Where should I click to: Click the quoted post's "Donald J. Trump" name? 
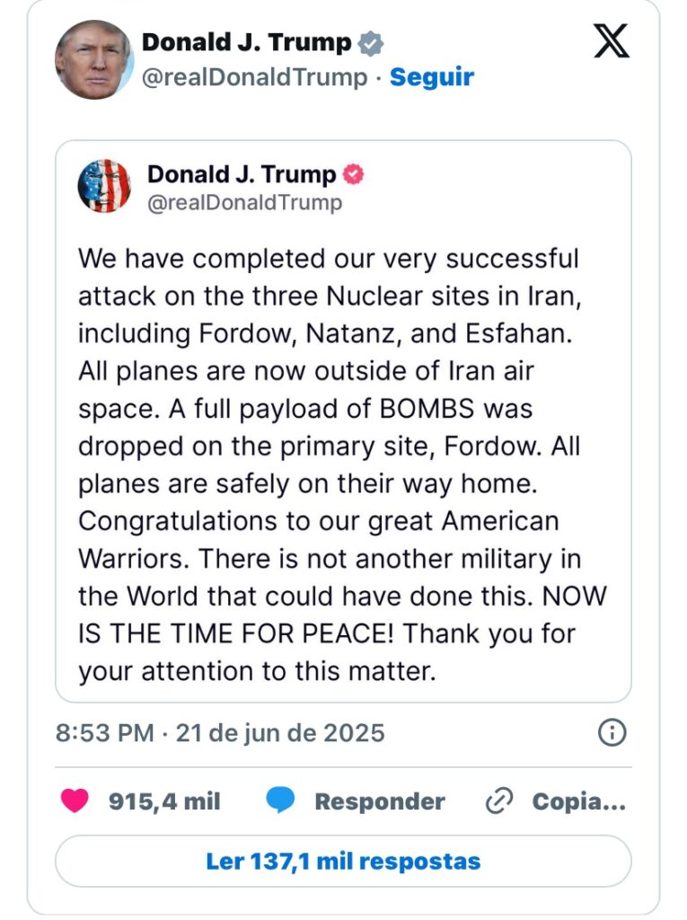click(242, 174)
